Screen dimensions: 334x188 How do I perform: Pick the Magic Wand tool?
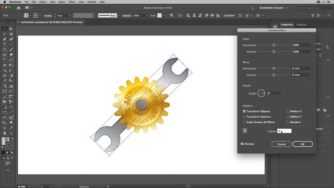click(5, 34)
